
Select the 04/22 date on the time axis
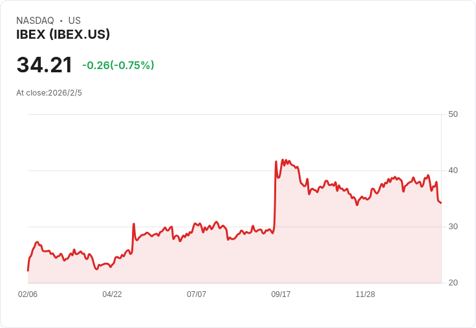point(112,294)
